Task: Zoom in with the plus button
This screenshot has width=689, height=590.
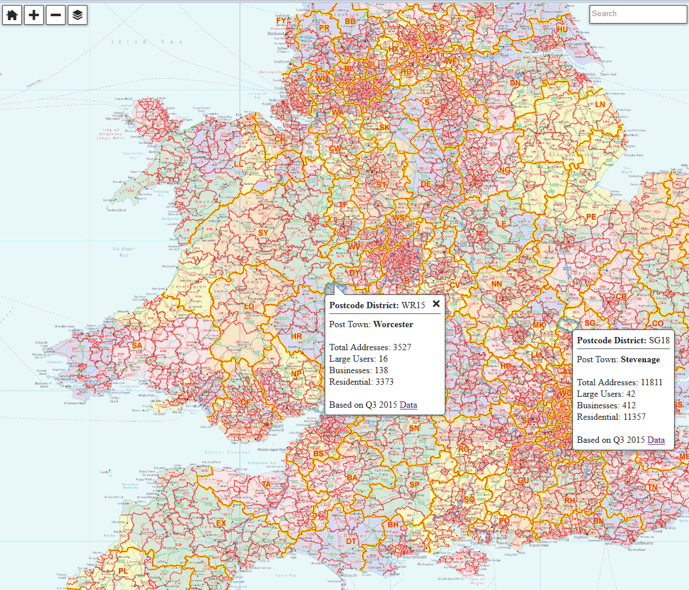Action: click(34, 15)
